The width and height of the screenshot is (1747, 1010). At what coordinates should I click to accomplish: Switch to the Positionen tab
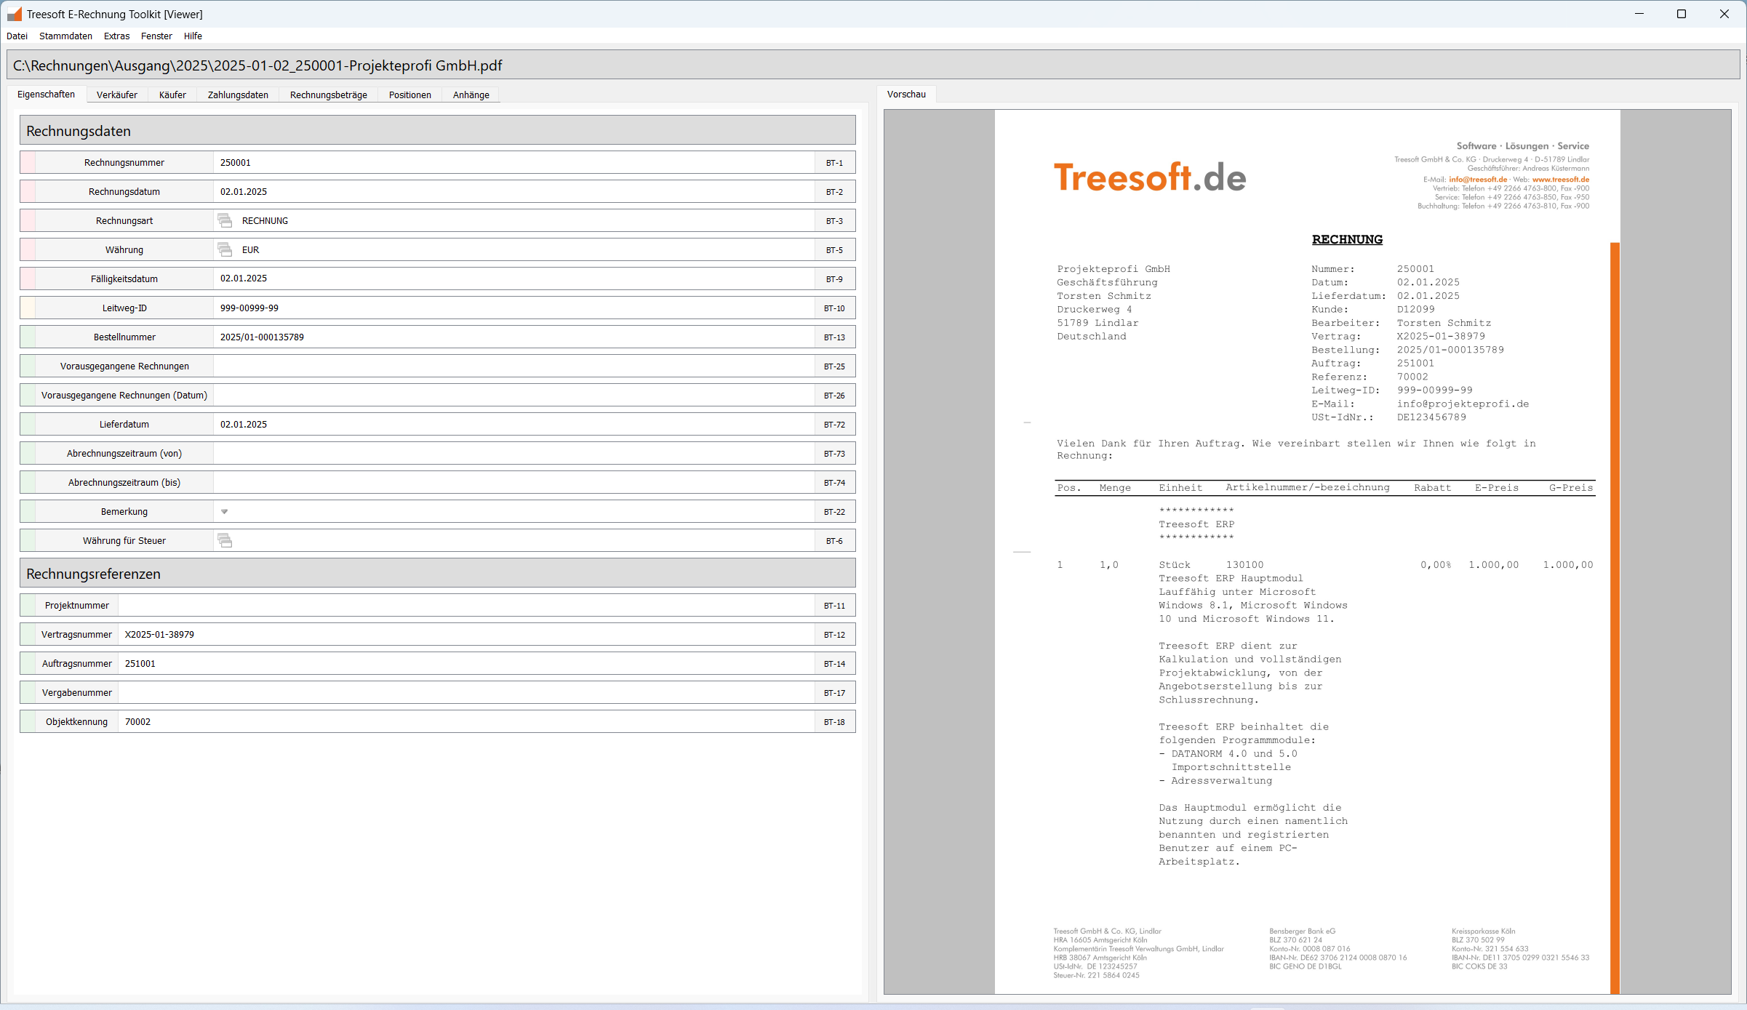pos(409,95)
